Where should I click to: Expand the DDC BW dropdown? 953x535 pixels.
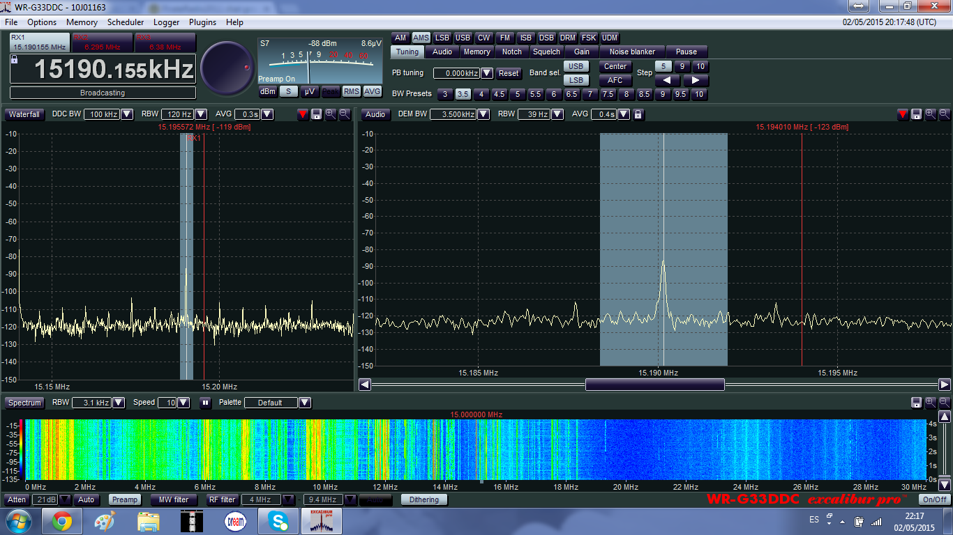coord(127,114)
